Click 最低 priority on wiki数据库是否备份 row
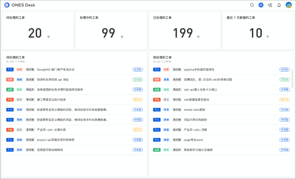The width and height of the screenshot is (296, 179). pos(166,99)
